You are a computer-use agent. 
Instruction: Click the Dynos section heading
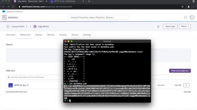point(9,45)
